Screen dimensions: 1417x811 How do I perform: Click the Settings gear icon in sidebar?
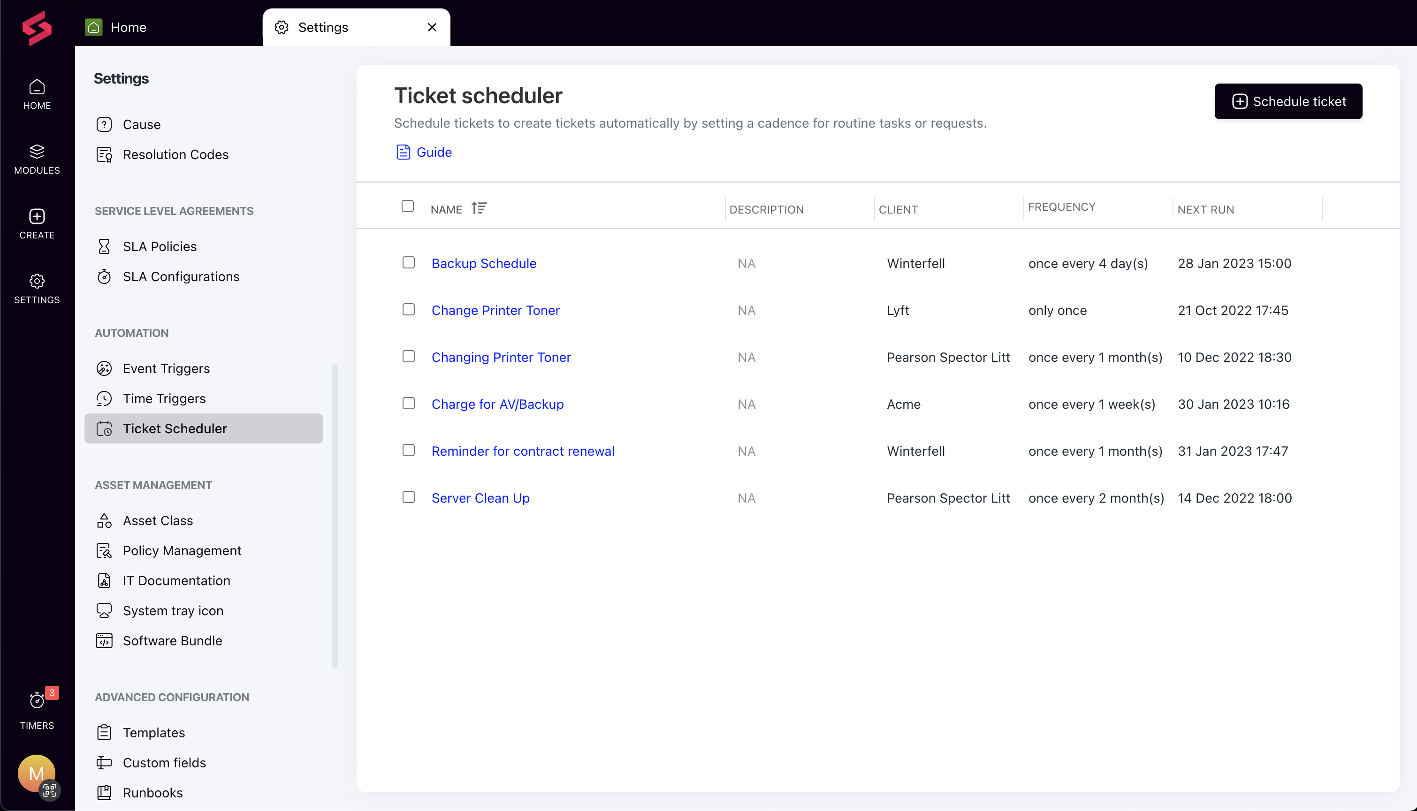pos(36,282)
